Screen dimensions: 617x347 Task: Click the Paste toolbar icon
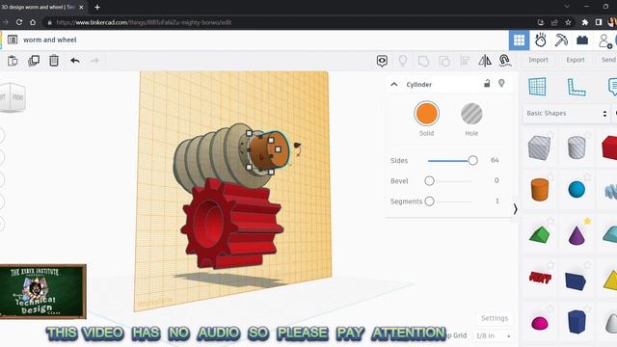(x=13, y=61)
